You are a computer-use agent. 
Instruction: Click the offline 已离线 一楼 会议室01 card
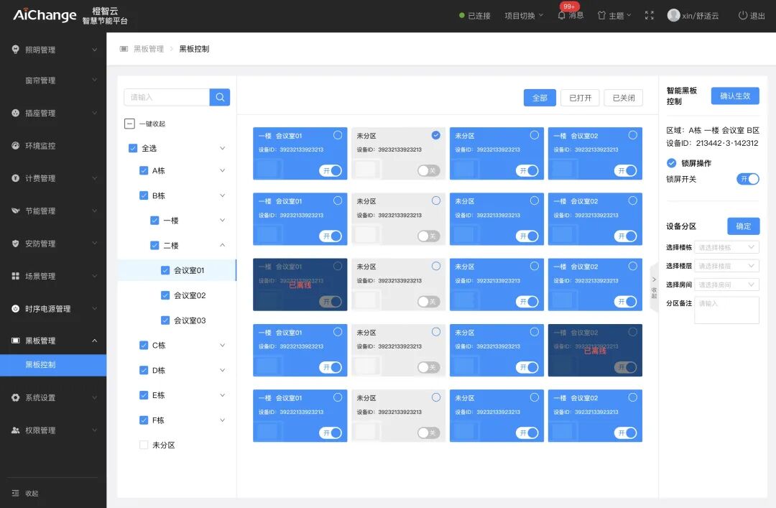pyautogui.click(x=300, y=285)
